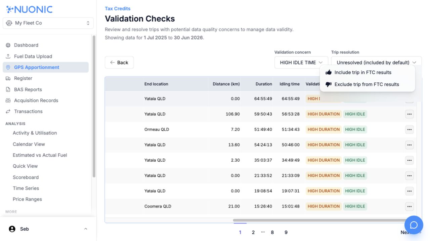Click the Back button
Screen dimensions: 430x241
coord(119,63)
